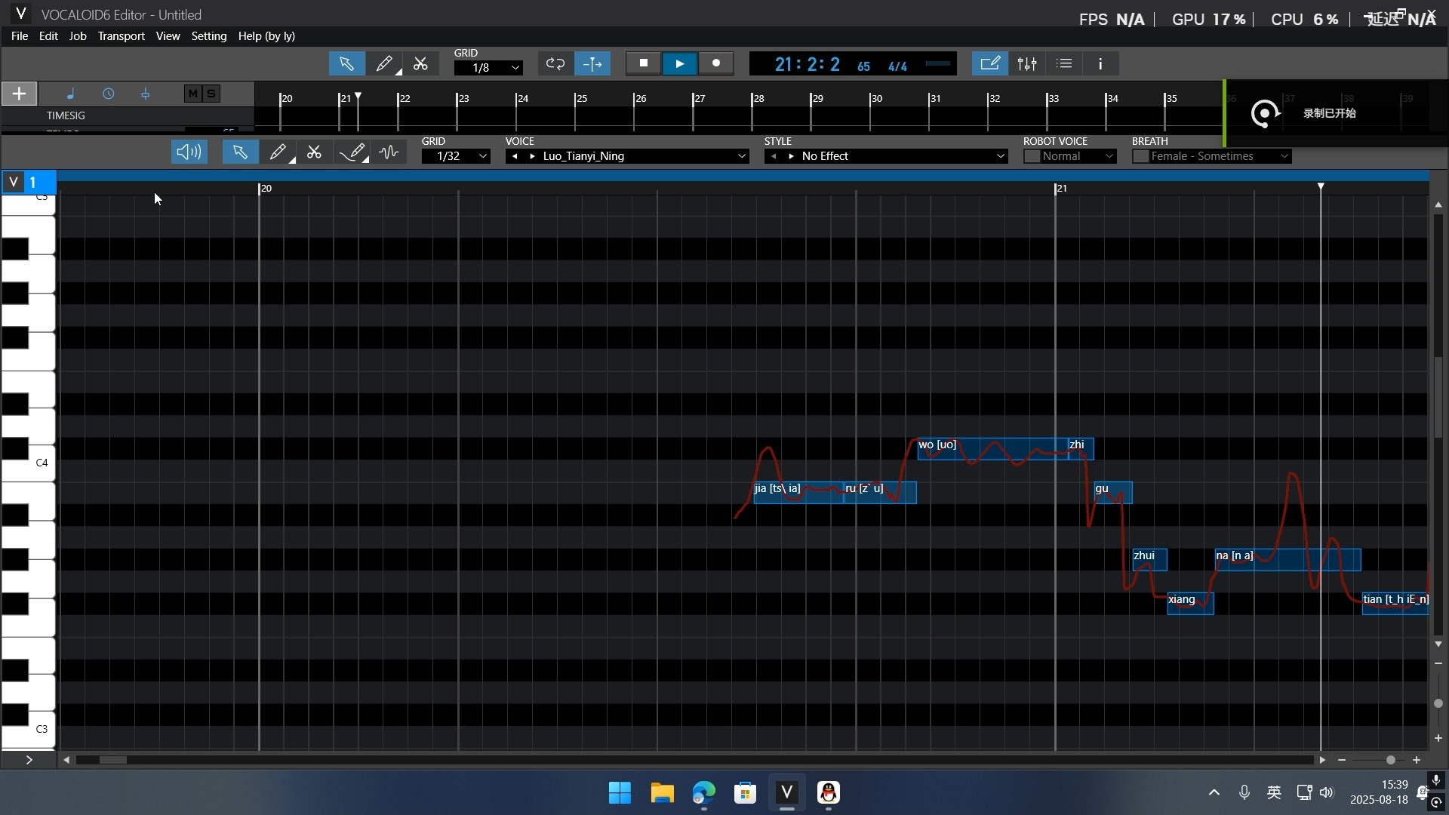Open the Edit menu
The image size is (1449, 815).
tap(48, 36)
